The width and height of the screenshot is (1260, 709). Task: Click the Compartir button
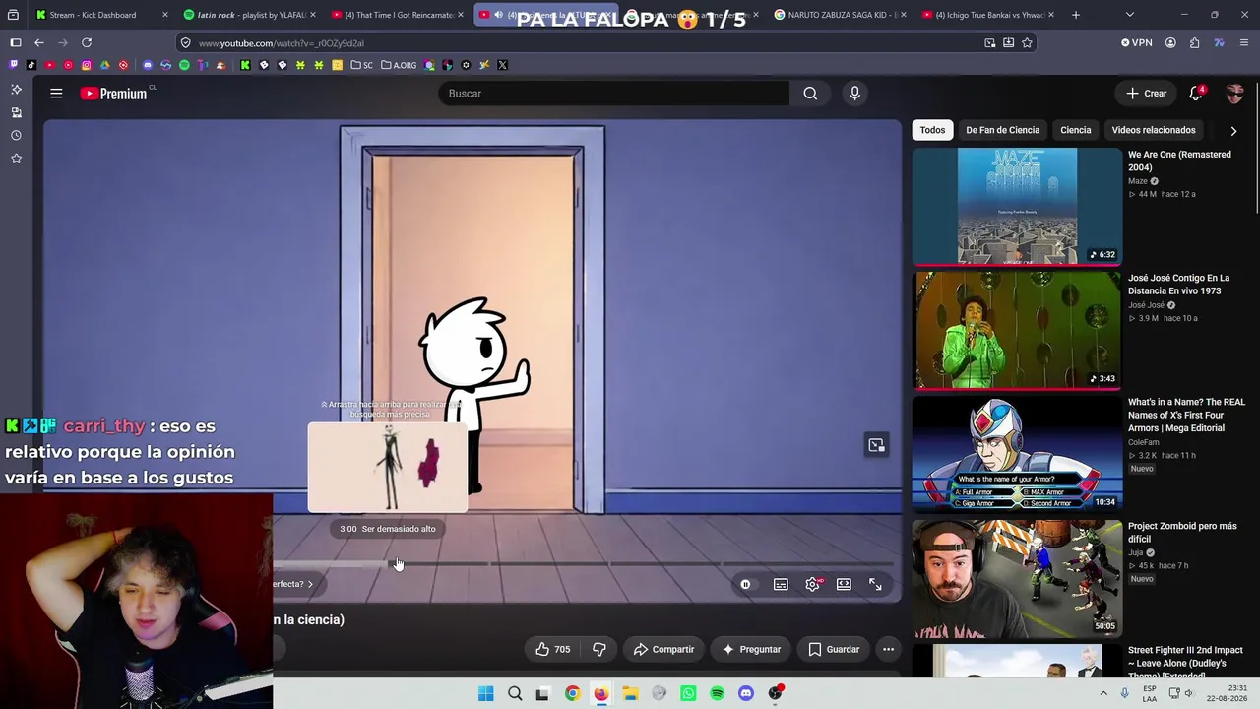click(x=663, y=649)
